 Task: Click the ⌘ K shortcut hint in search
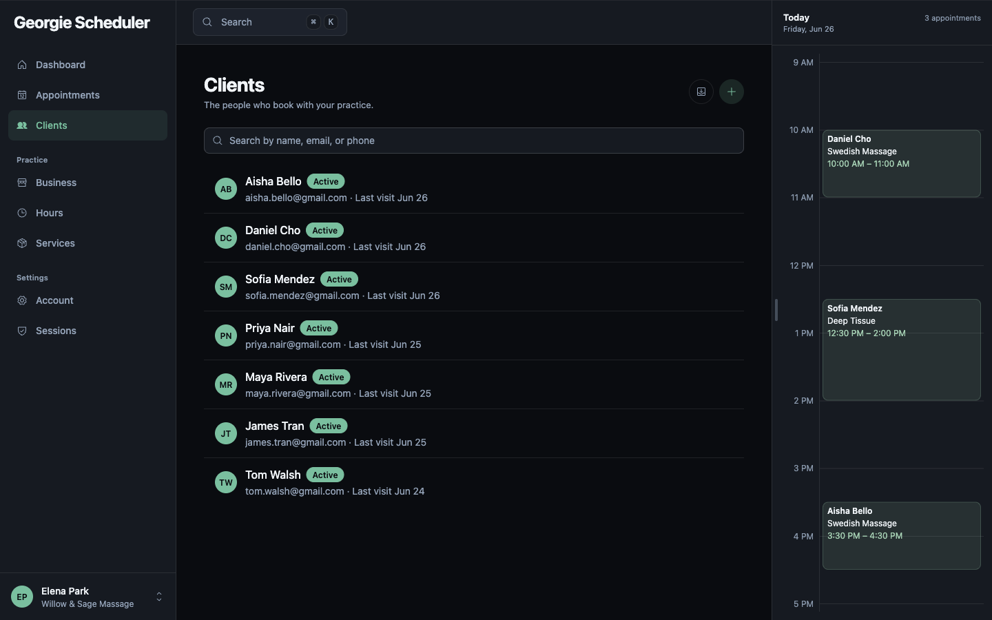[x=322, y=22]
